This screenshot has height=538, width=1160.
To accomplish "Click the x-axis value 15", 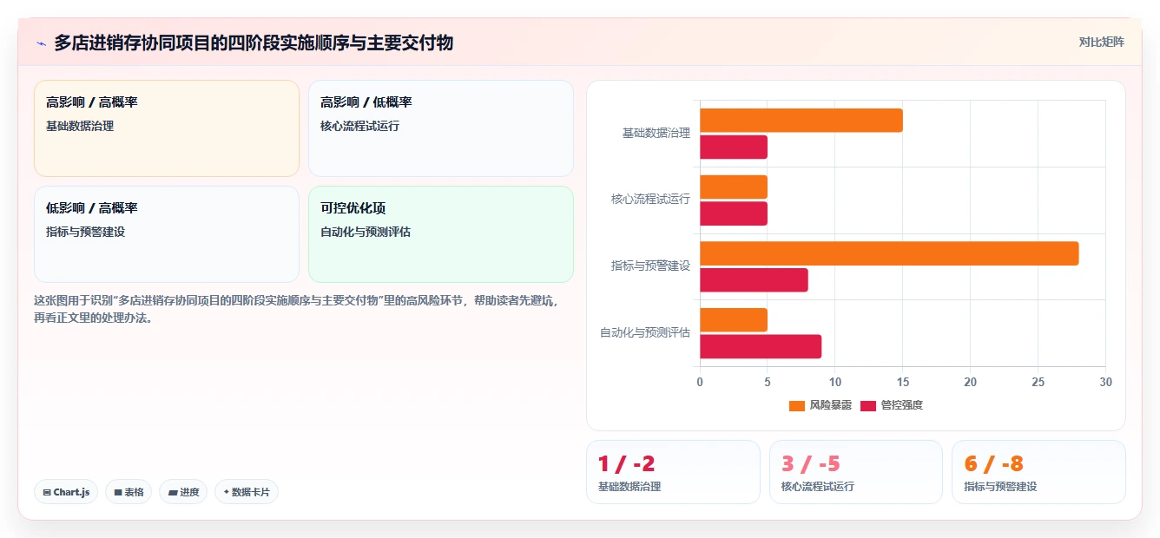I will coord(903,382).
